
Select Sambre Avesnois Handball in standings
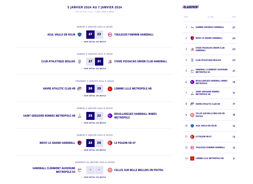coord(210,27)
